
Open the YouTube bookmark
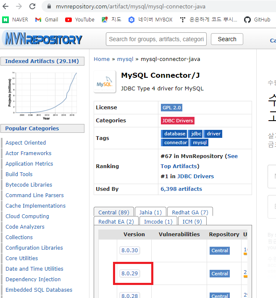click(x=79, y=20)
